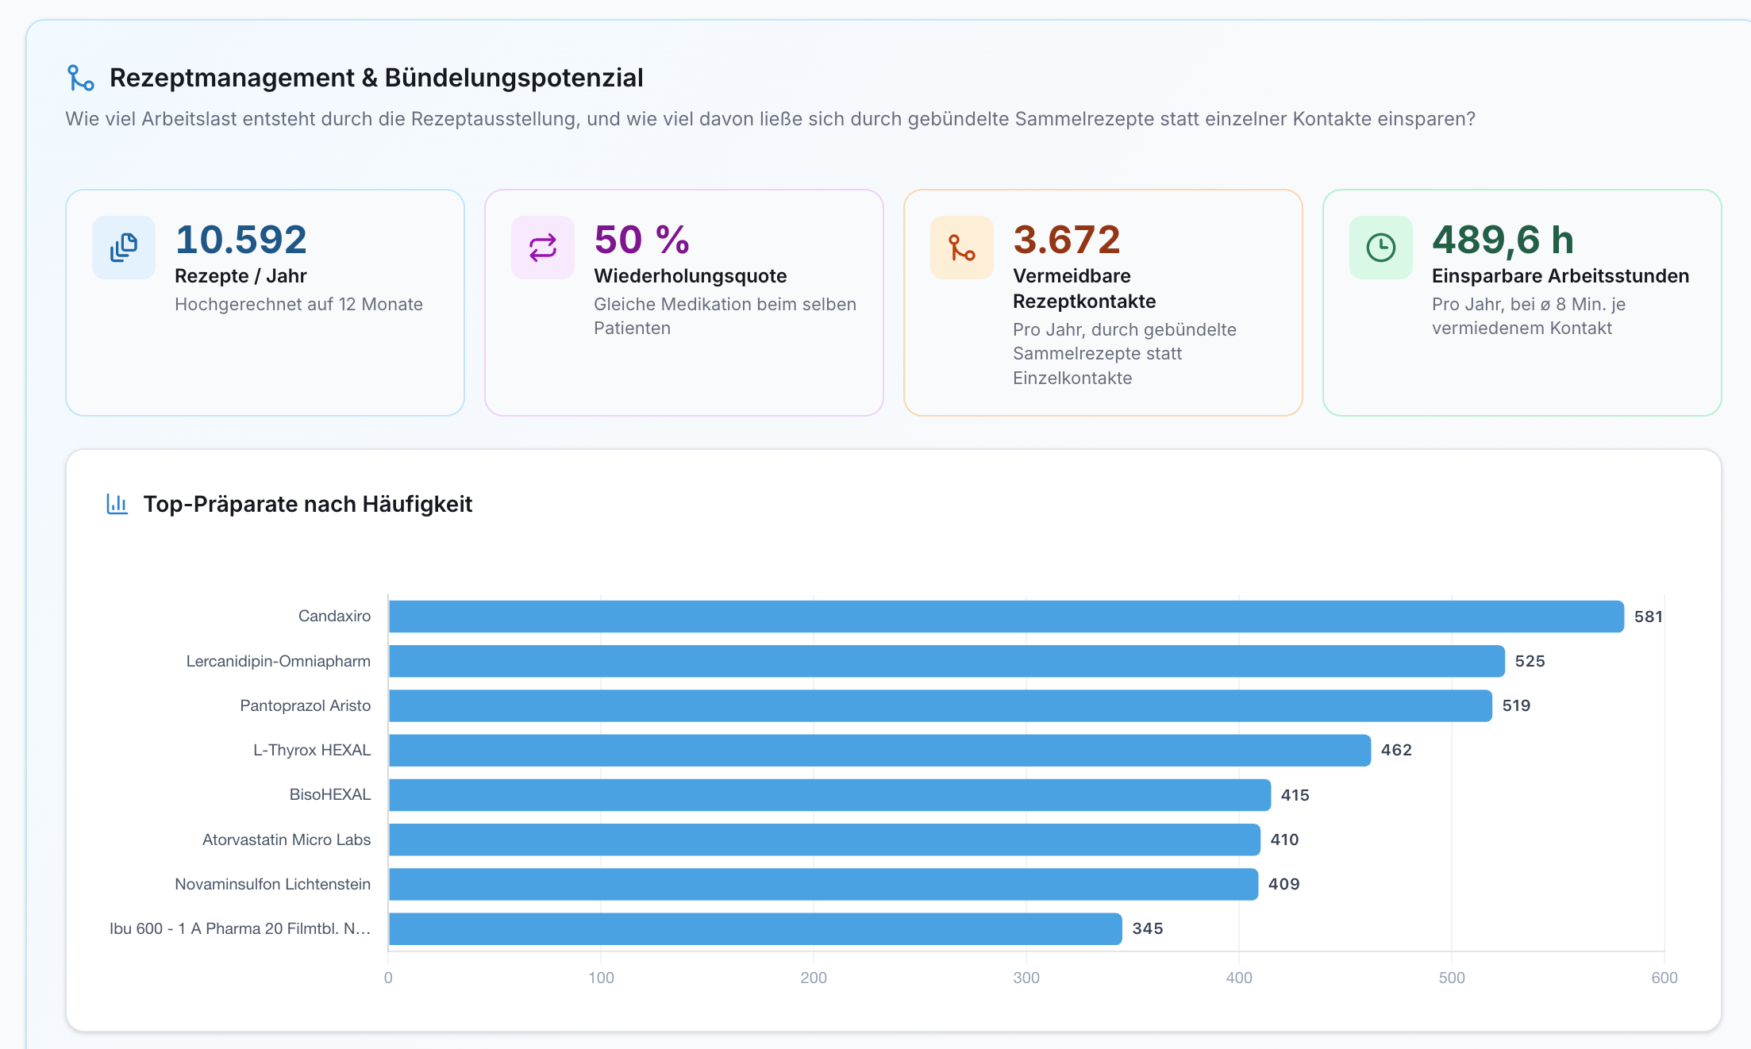The width and height of the screenshot is (1751, 1049).
Task: Click the branch icon beside Rezeptmanagement heading
Action: point(80,78)
